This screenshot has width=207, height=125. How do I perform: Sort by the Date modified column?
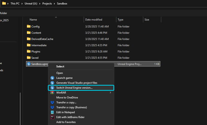click(x=94, y=20)
